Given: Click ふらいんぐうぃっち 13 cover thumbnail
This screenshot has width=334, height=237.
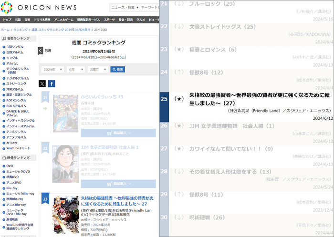Looking at the screenshot, I should pos(66,113).
